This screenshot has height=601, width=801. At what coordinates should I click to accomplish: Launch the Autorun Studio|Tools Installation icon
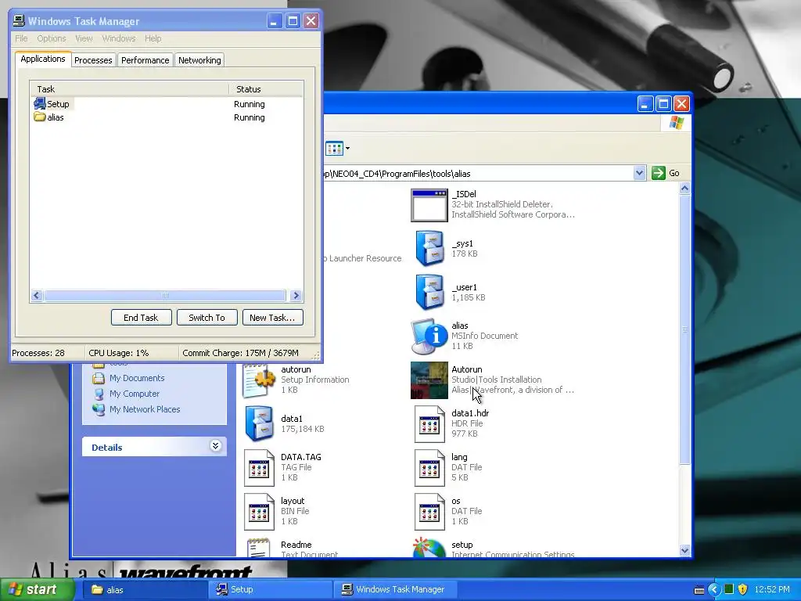pyautogui.click(x=429, y=380)
